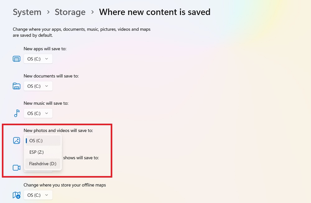The height and width of the screenshot is (203, 311).
Task: Open the Storage breadcrumb page
Action: pyautogui.click(x=70, y=12)
